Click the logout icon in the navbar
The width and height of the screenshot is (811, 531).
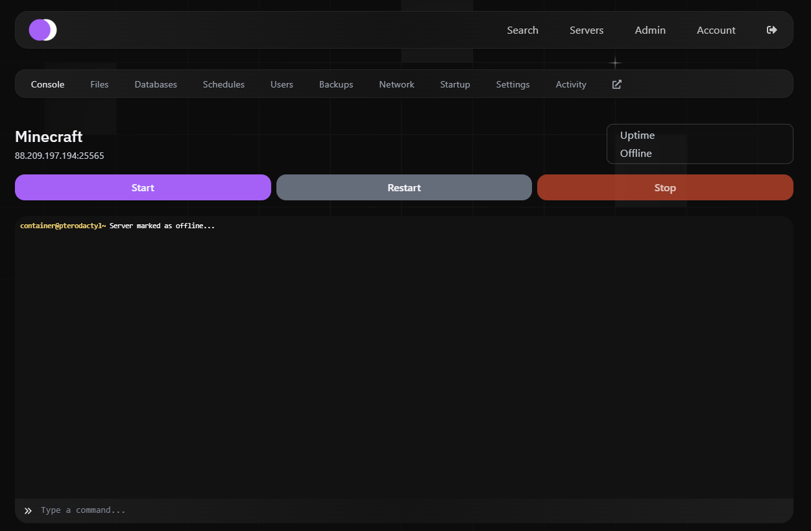tap(771, 29)
